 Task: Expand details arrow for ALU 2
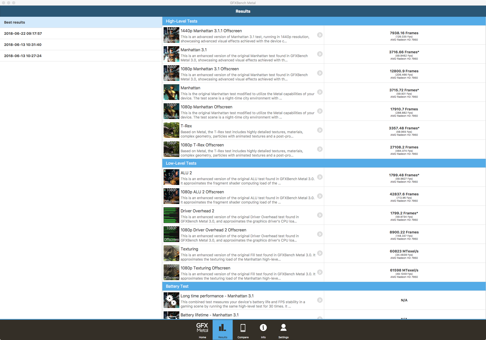pos(320,177)
